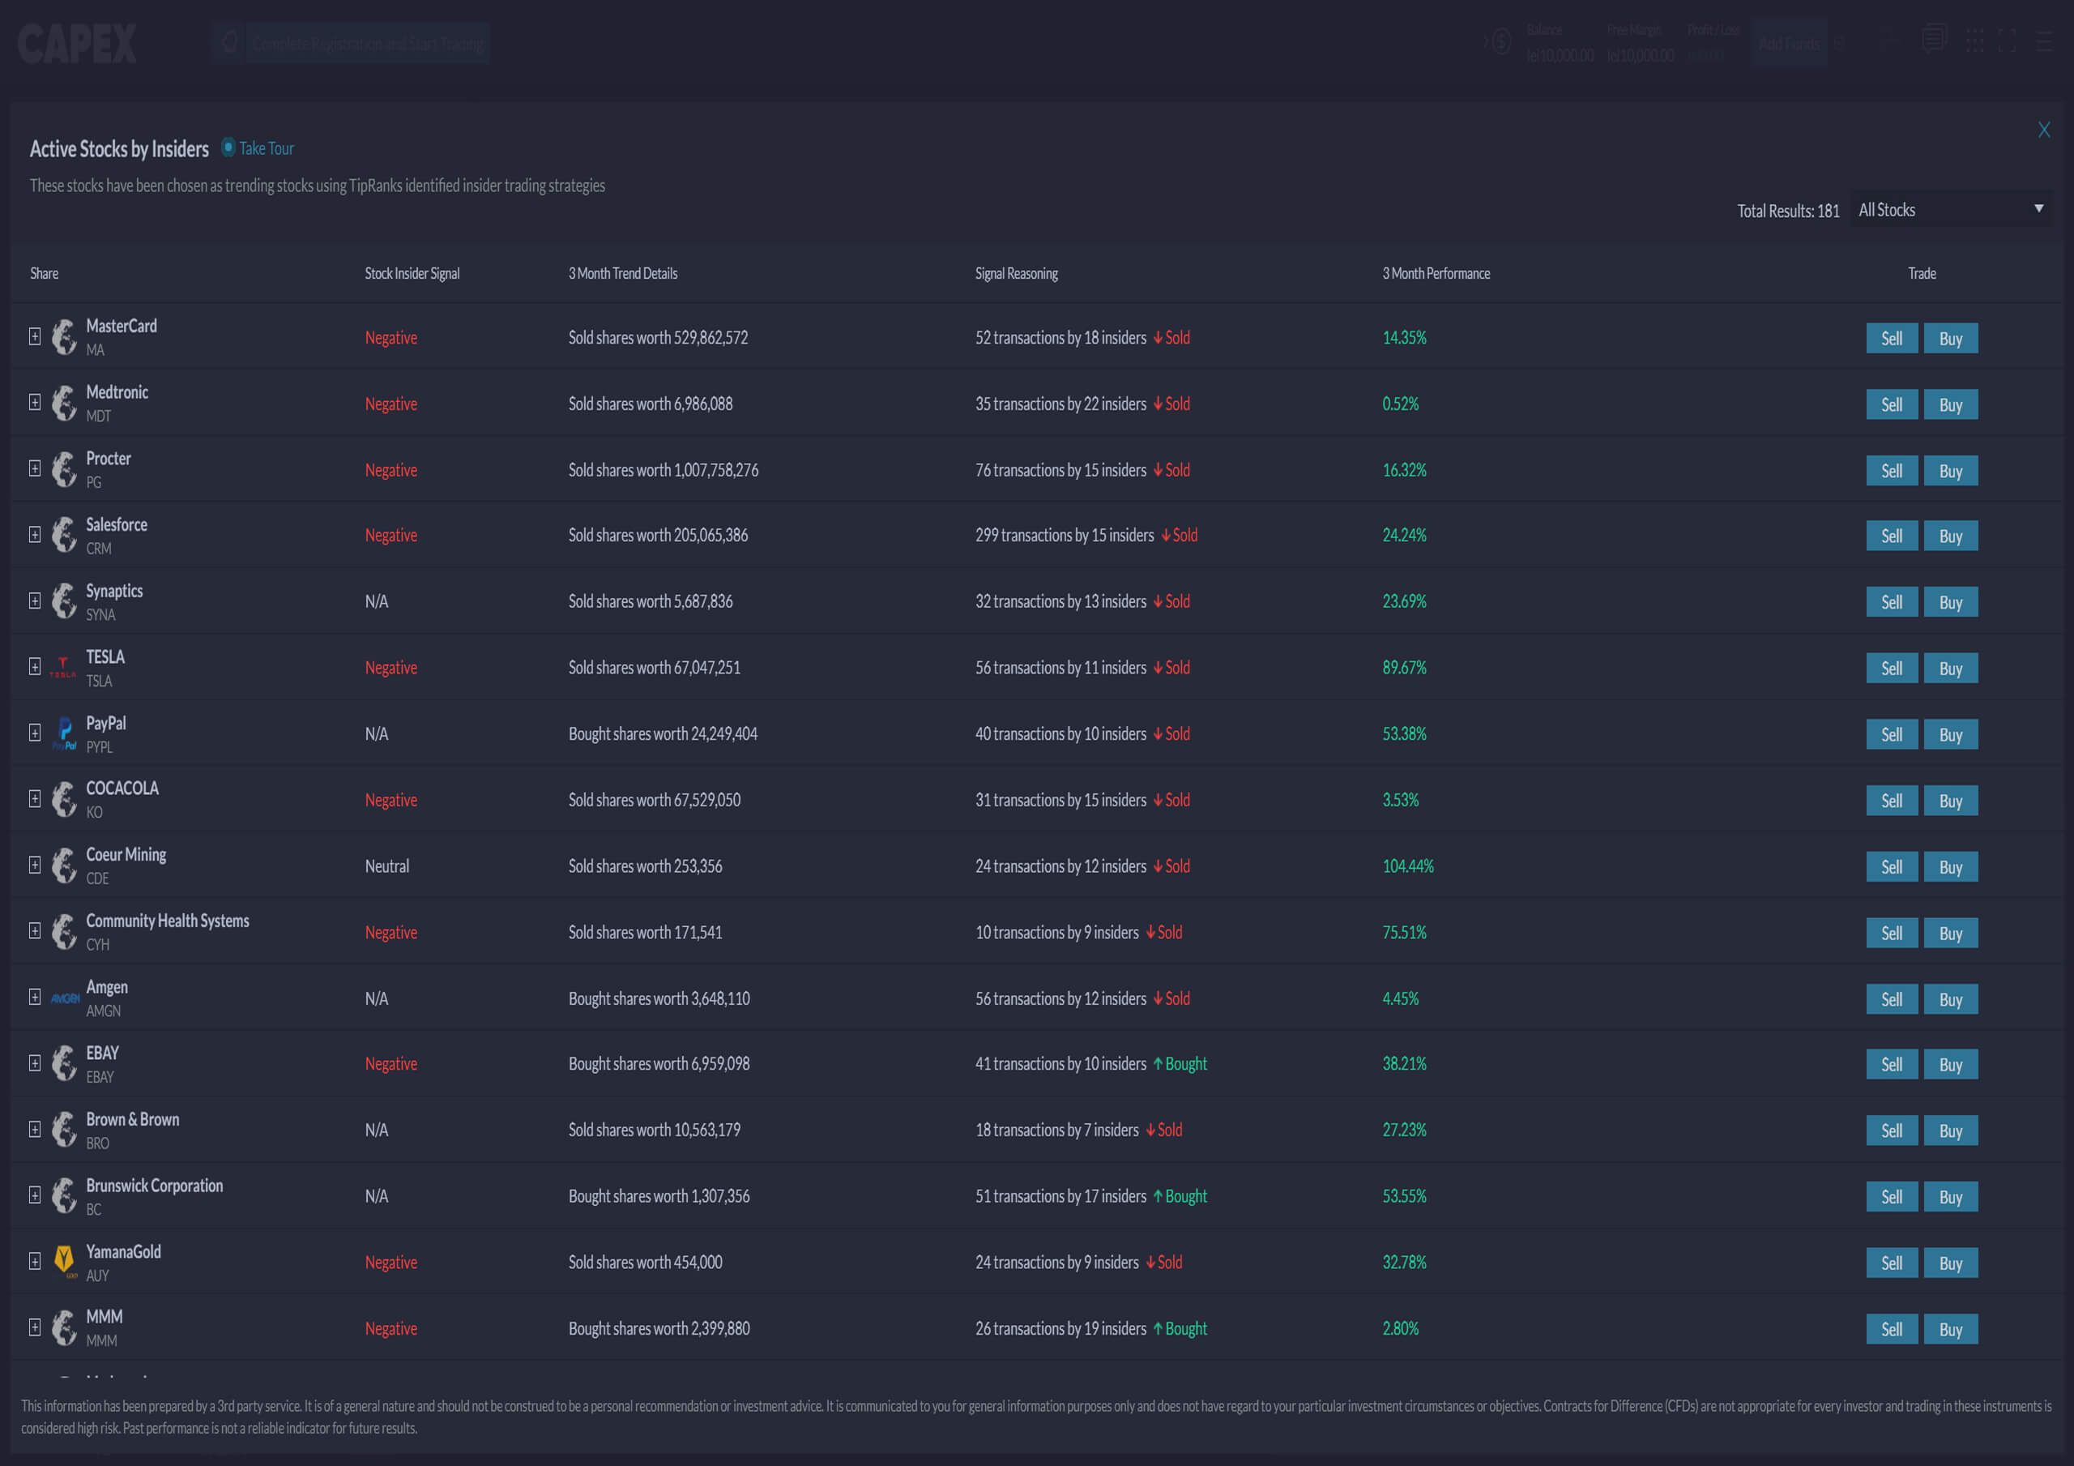Viewport: 2074px width, 1466px height.
Task: Open the All Stocks filter dropdown
Action: (x=1950, y=210)
